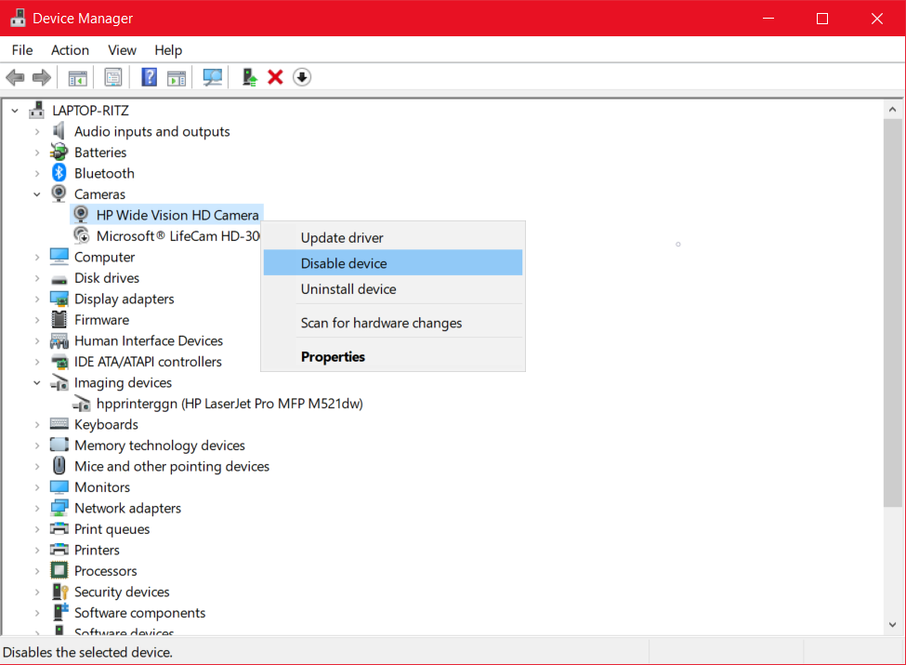
Task: Toggle the show/hide action pane toolbar icon
Action: point(177,77)
